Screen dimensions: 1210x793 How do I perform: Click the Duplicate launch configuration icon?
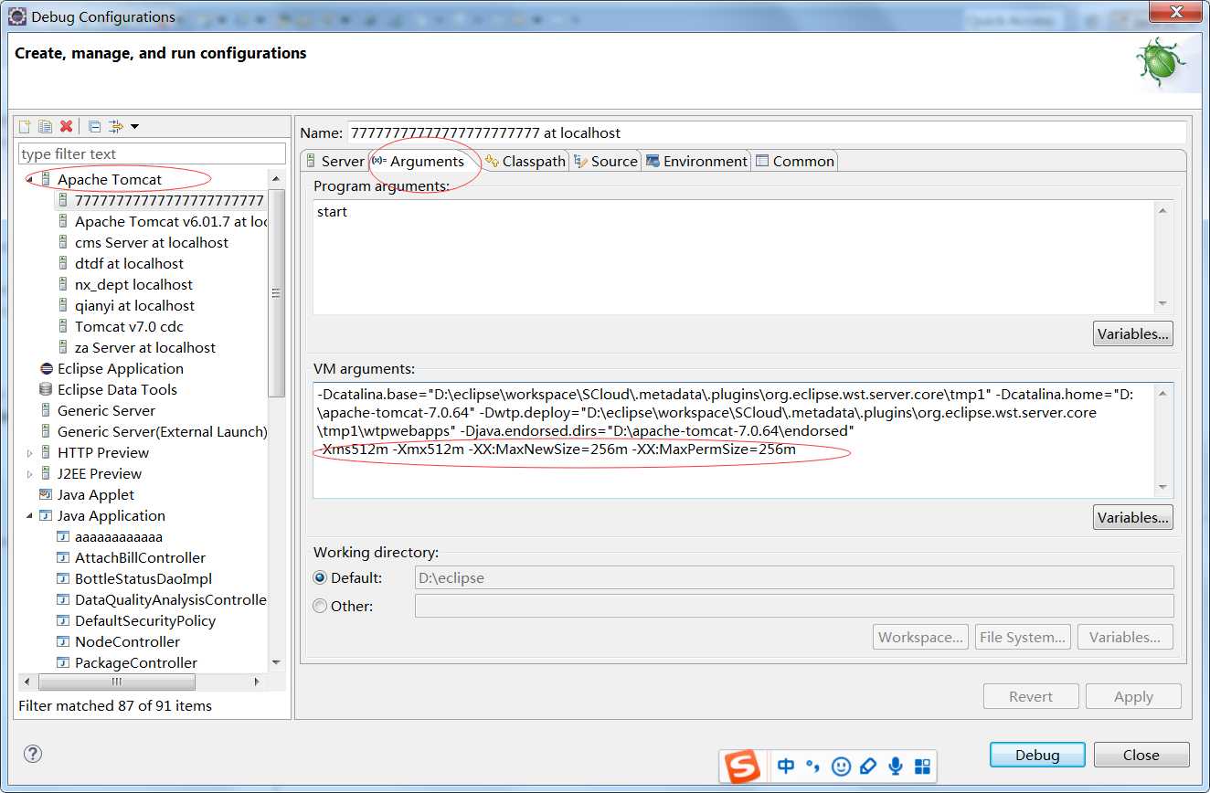click(x=46, y=126)
